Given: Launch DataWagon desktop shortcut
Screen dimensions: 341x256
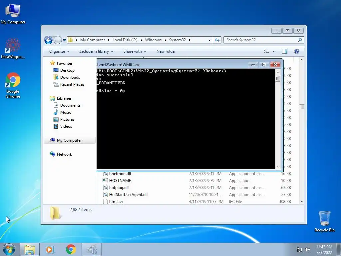Looking at the screenshot, I should pos(13,48).
